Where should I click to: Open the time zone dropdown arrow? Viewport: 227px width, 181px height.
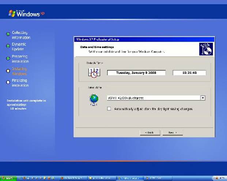(x=203, y=98)
